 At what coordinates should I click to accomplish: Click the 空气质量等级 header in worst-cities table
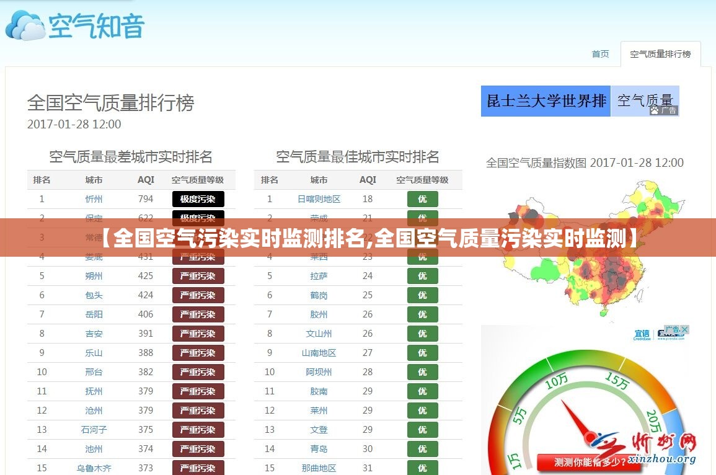[x=198, y=180]
